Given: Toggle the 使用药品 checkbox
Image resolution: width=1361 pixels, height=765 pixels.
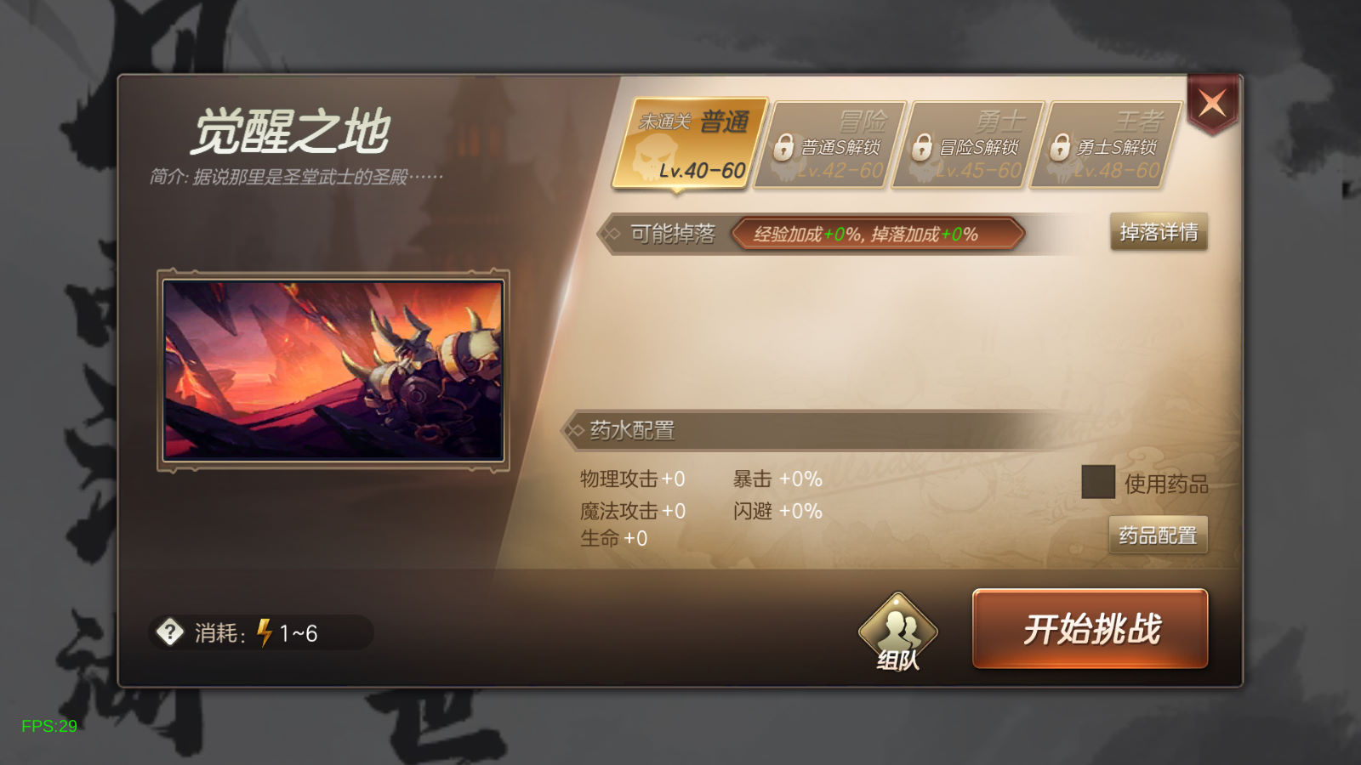Looking at the screenshot, I should (x=1098, y=482).
